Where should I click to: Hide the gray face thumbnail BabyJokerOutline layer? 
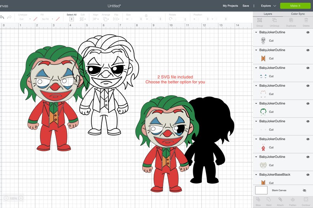click(x=308, y=157)
